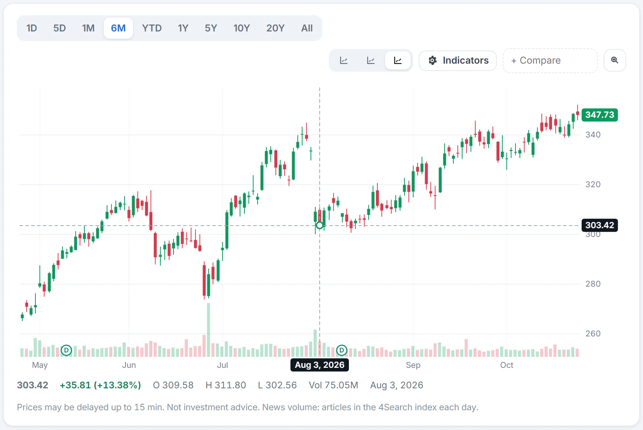
Task: Switch to the 10Y range
Action: (x=241, y=28)
